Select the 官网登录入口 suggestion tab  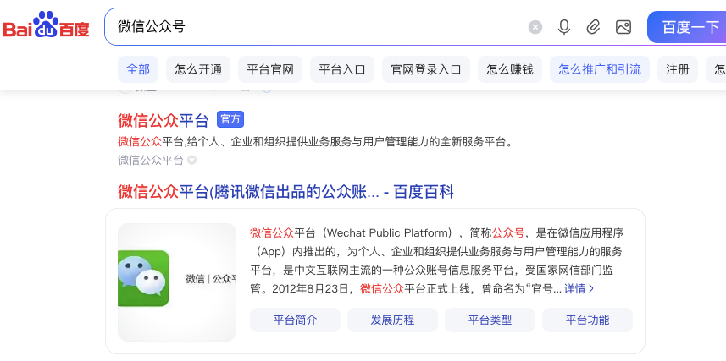pos(426,70)
